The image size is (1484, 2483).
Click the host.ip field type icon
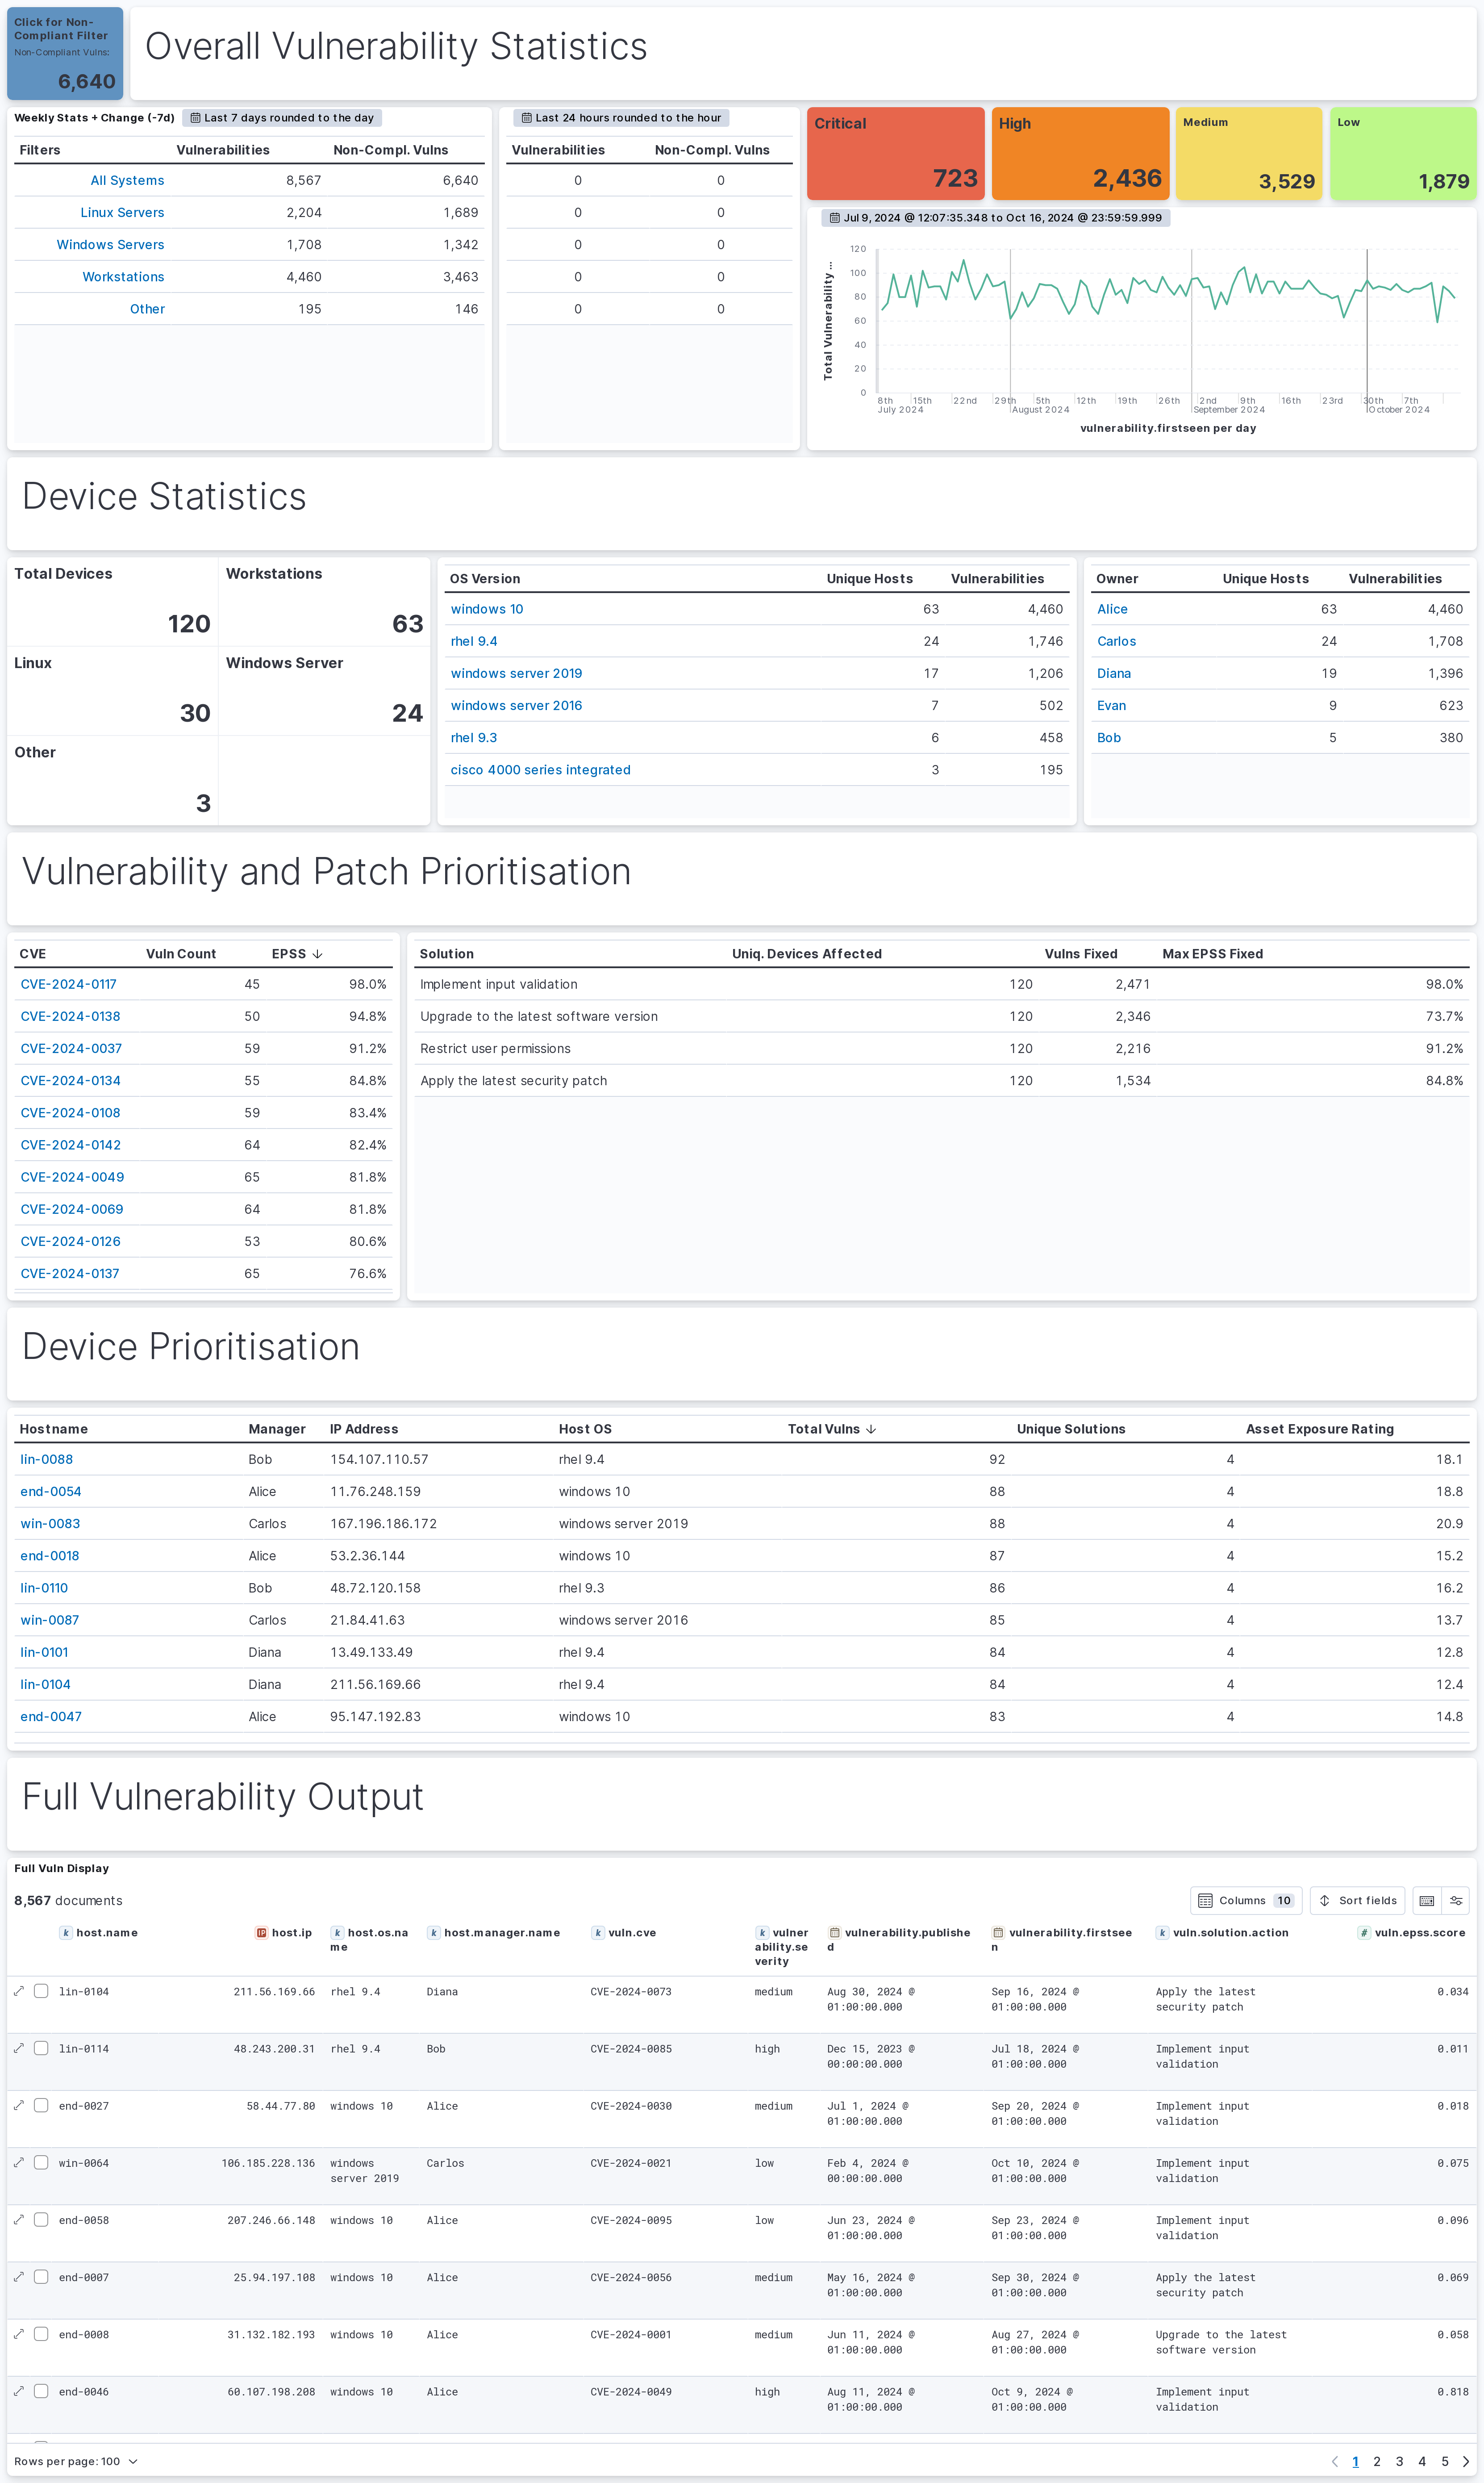262,1933
